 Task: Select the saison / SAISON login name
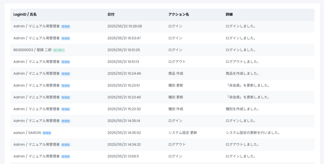(x=27, y=133)
